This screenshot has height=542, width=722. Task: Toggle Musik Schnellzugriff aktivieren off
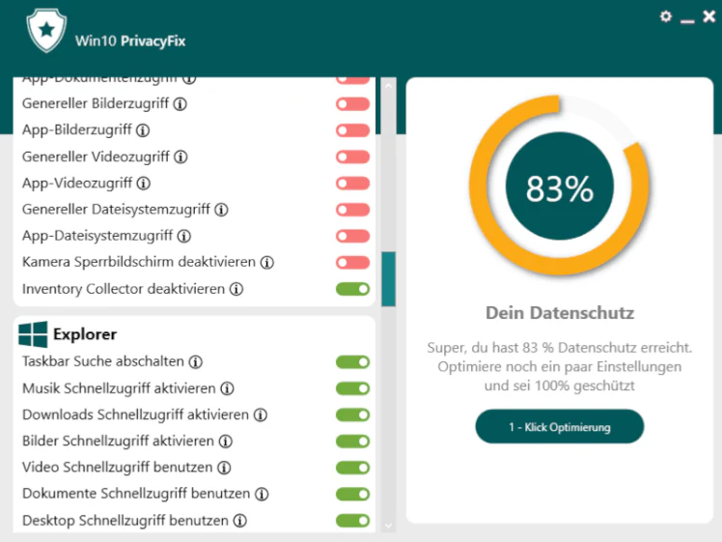[x=352, y=388]
